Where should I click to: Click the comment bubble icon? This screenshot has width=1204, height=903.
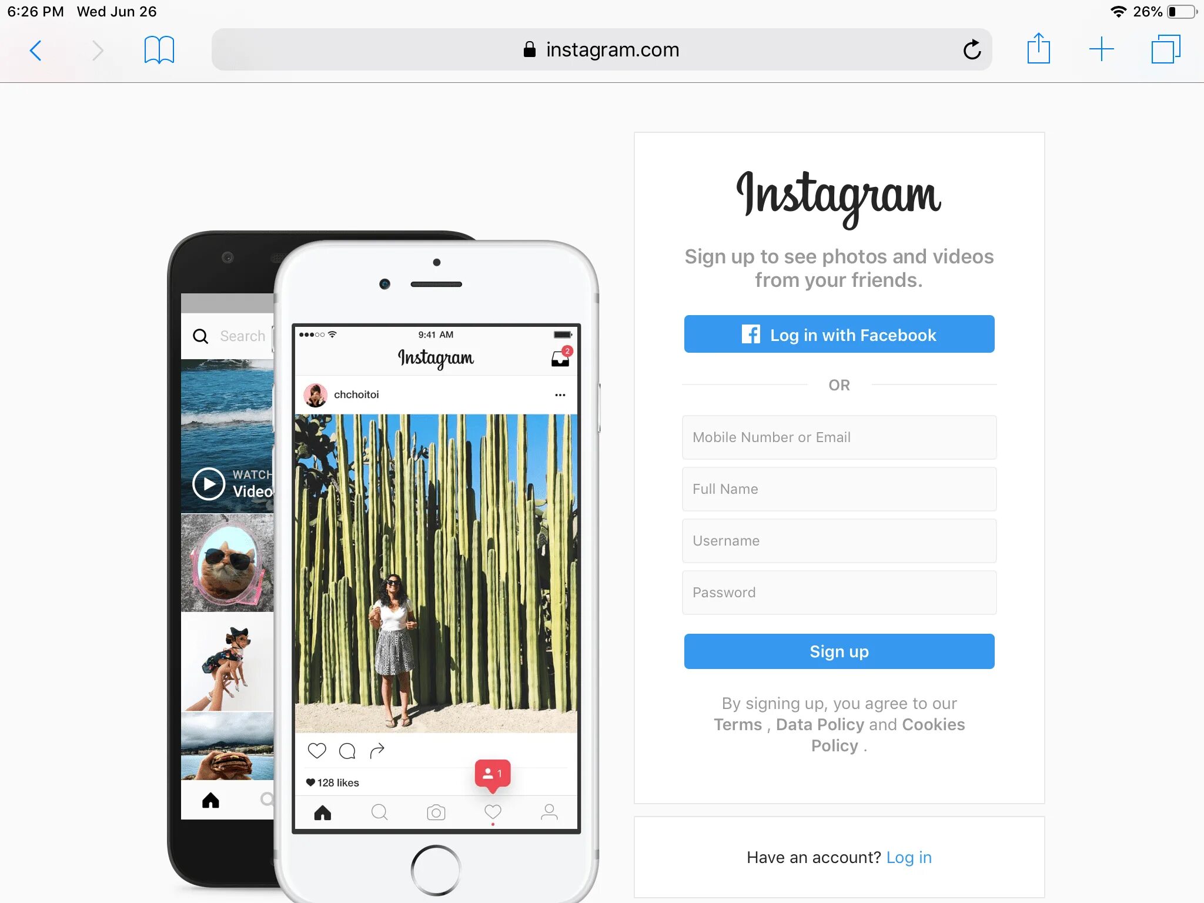tap(346, 750)
